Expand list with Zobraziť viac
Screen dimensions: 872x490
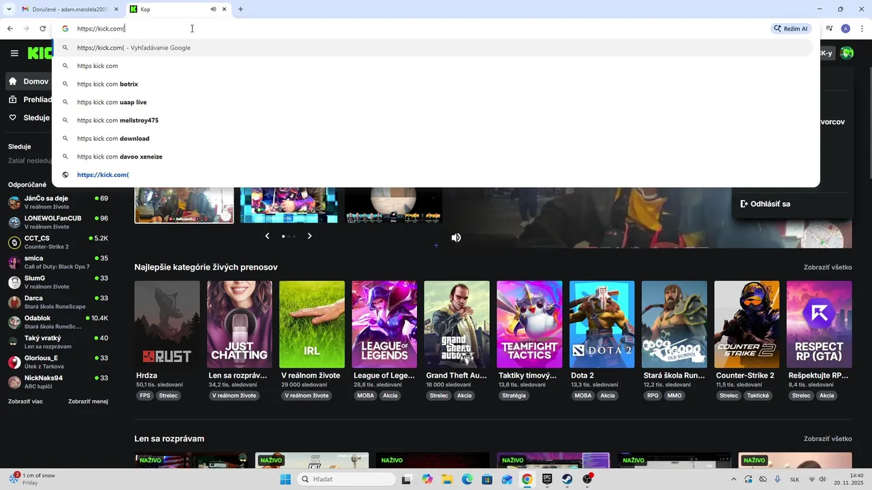tap(26, 402)
